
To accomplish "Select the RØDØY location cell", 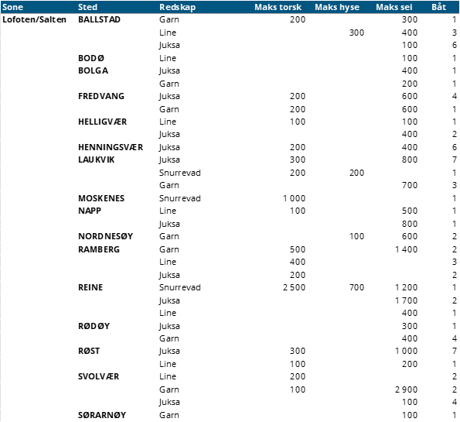I will (x=94, y=326).
